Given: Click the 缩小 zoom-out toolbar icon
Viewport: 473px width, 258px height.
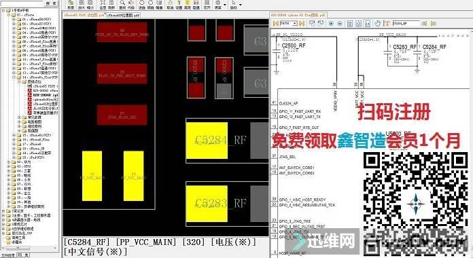Looking at the screenshot, I should [x=90, y=4].
